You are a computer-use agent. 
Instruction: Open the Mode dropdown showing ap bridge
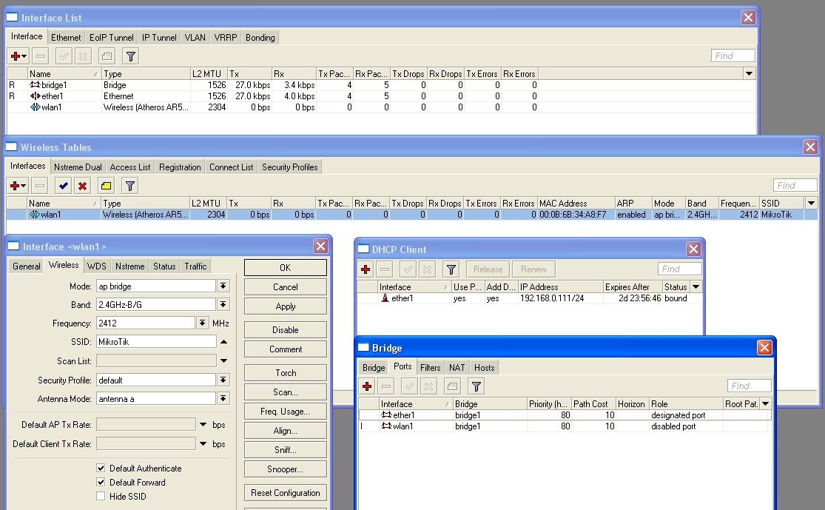tap(223, 286)
